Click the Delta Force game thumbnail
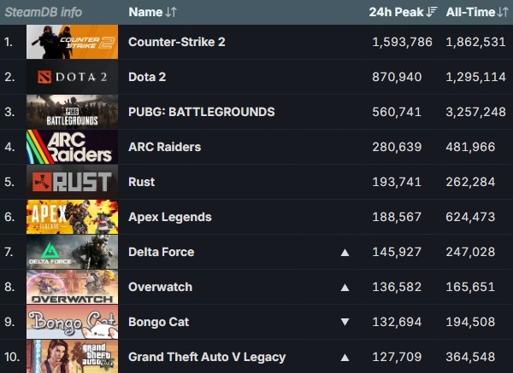The height and width of the screenshot is (373, 513). coord(72,252)
